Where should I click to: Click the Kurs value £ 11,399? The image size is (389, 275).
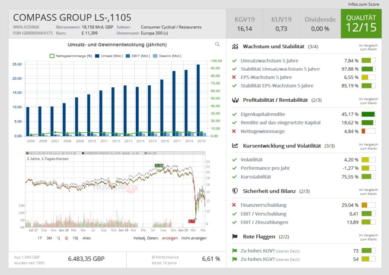[89, 33]
